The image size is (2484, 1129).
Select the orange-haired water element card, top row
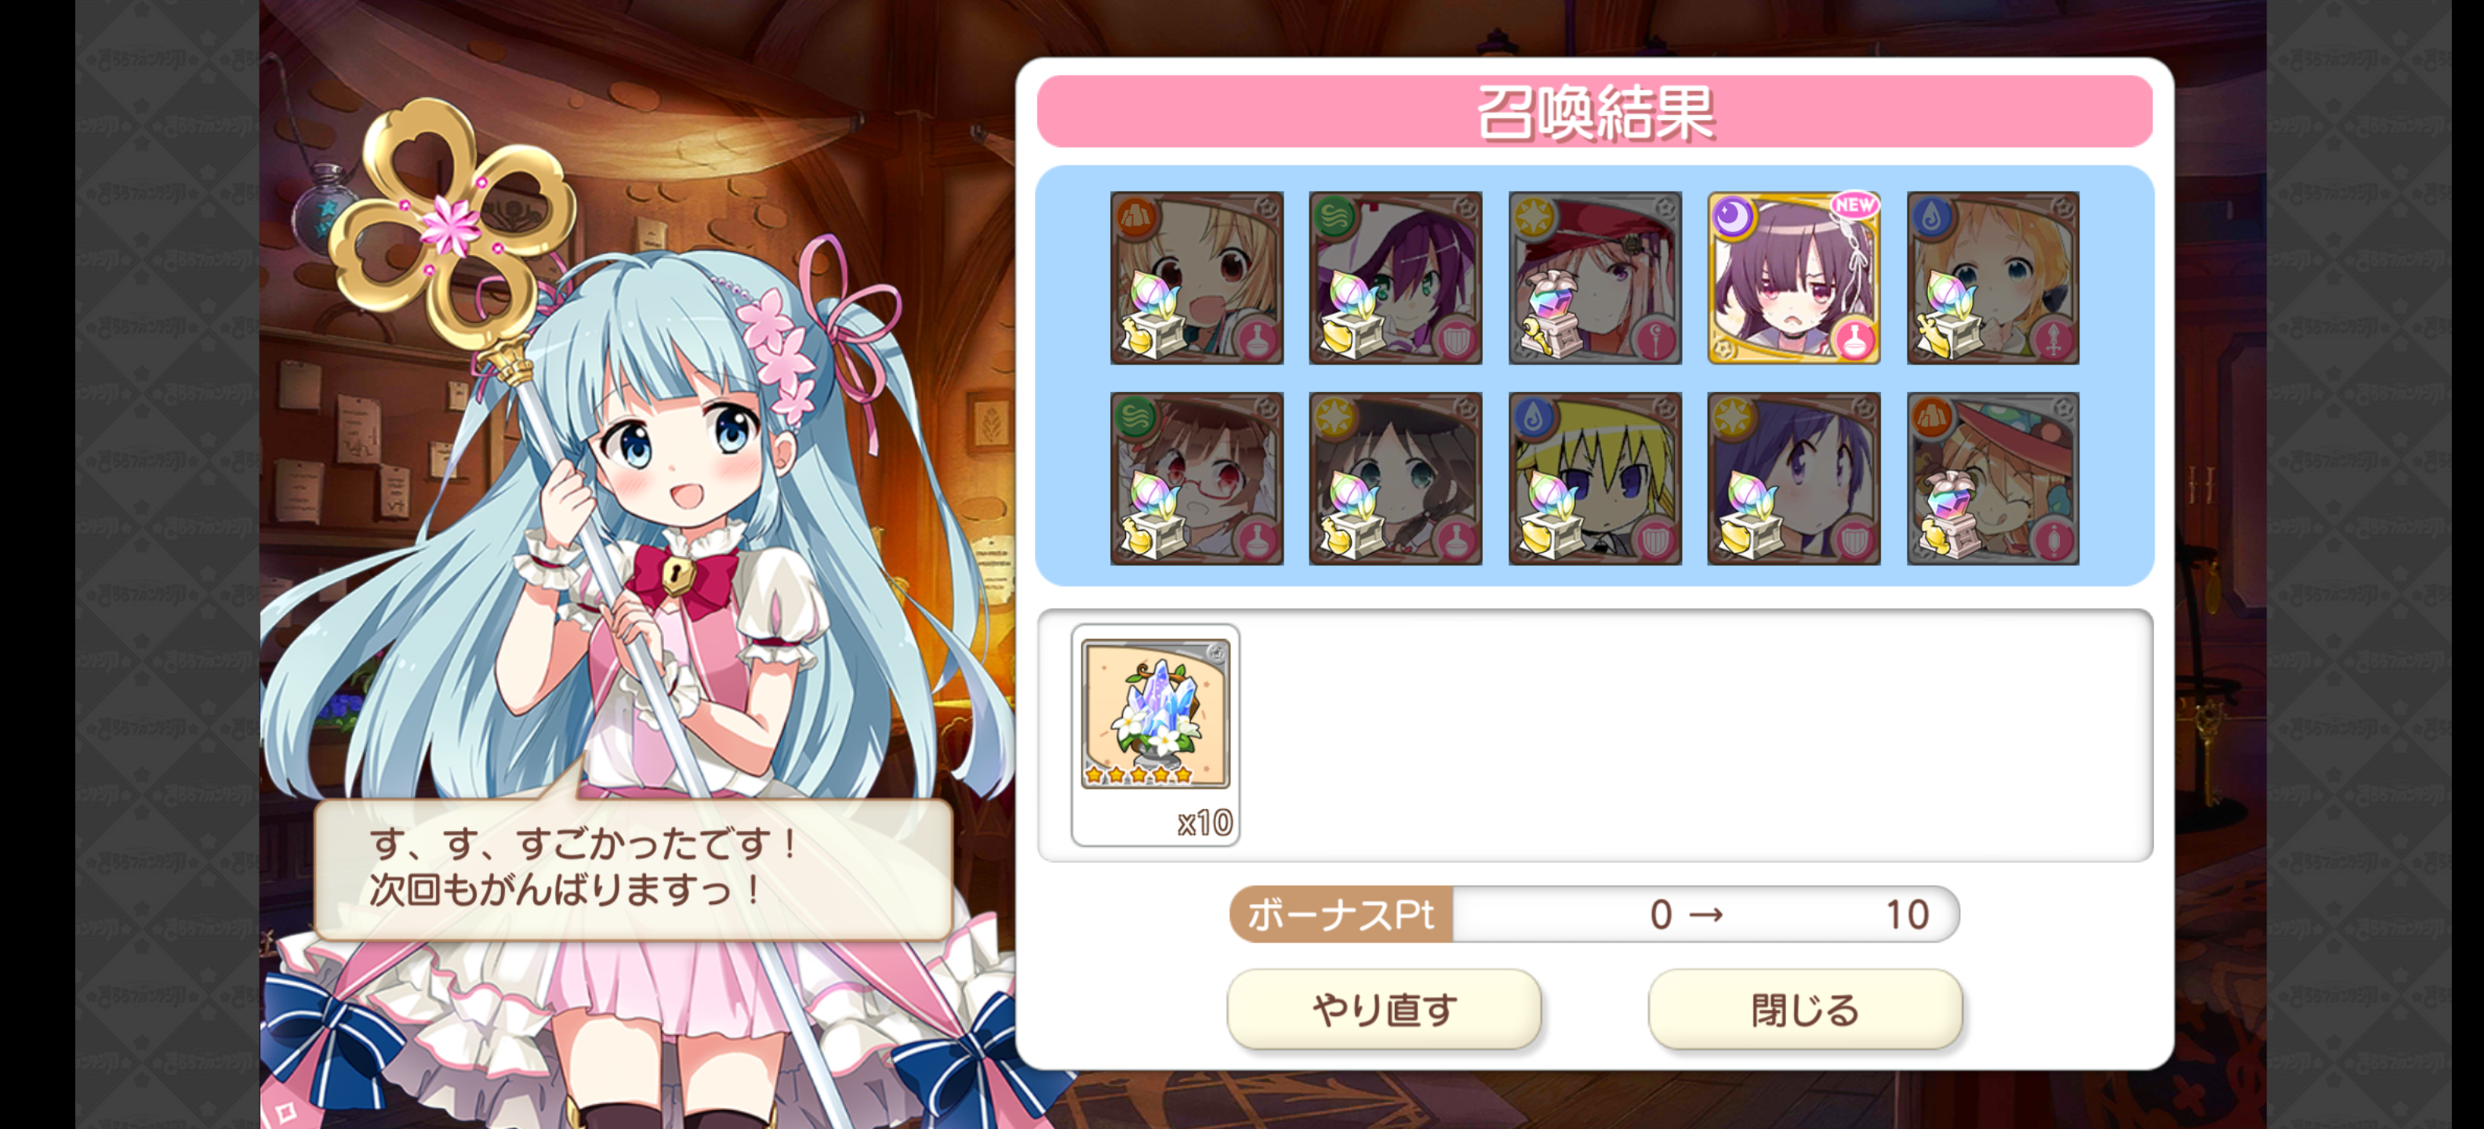[1993, 278]
